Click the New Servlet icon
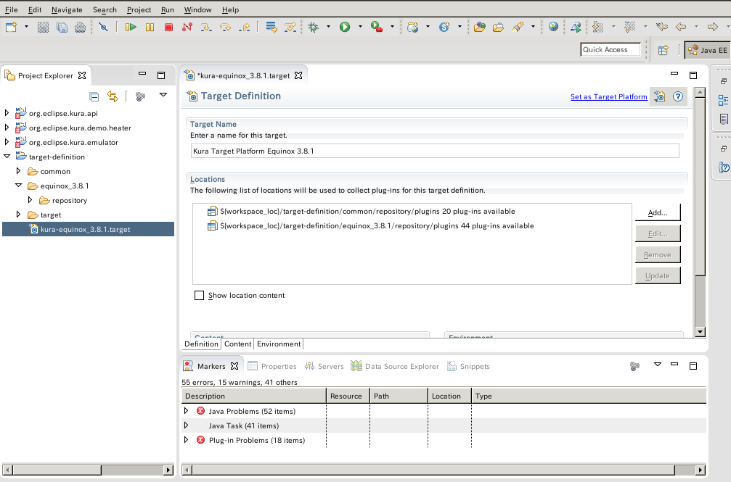Viewport: 731px width, 482px height. (444, 27)
